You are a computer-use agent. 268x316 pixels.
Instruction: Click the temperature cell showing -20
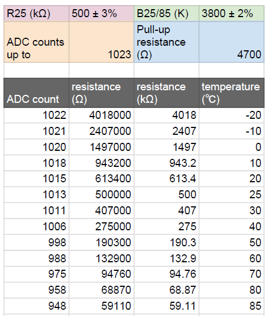tap(232, 115)
